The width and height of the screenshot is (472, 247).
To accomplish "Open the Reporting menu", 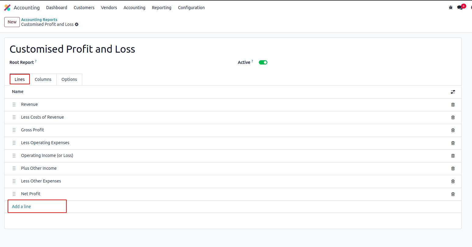I will click(x=162, y=8).
